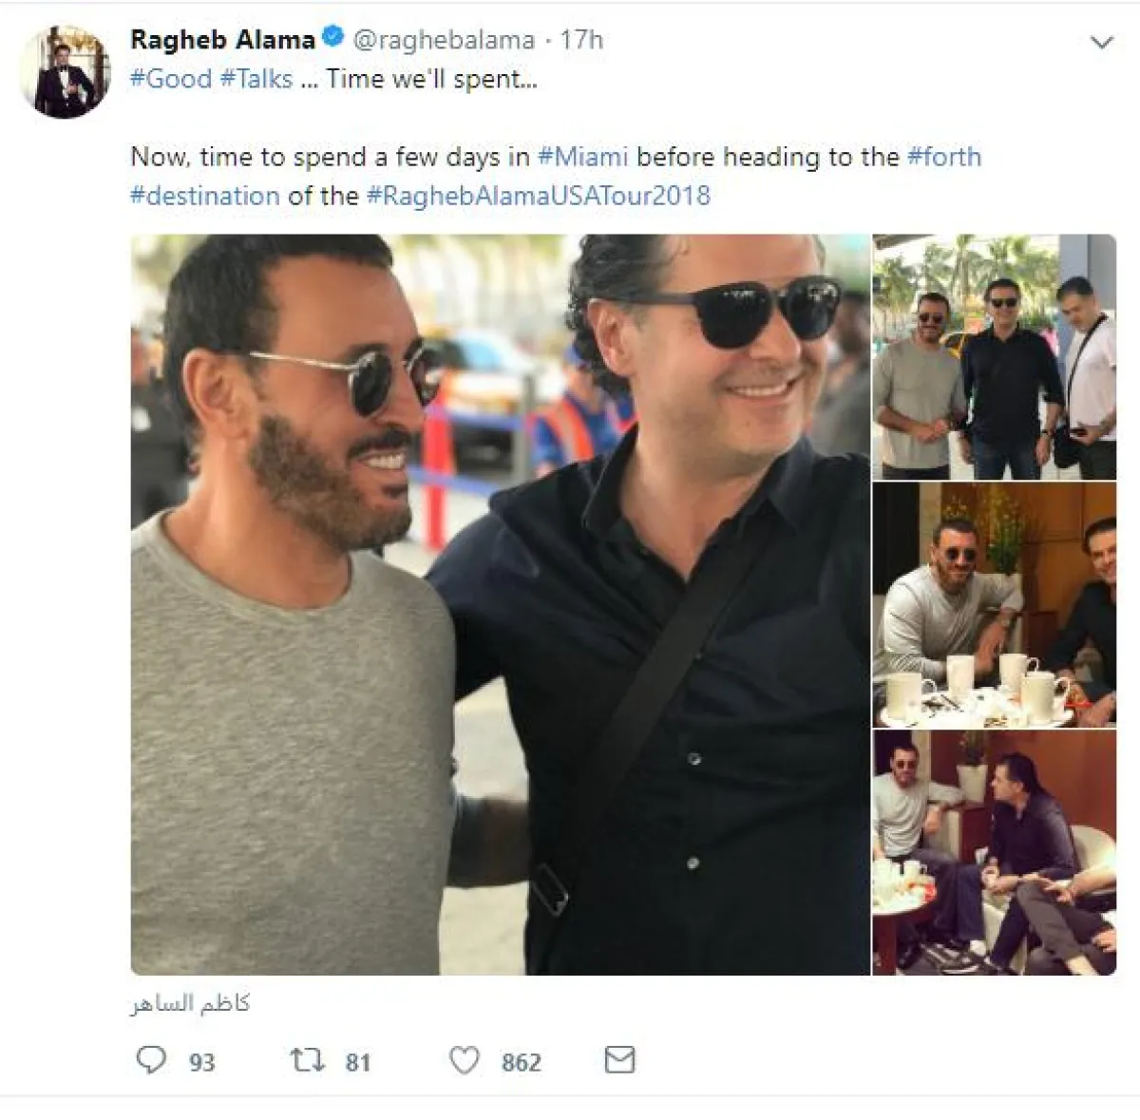
Task: View the bottom-right seated conversation photo
Action: pos(994,852)
